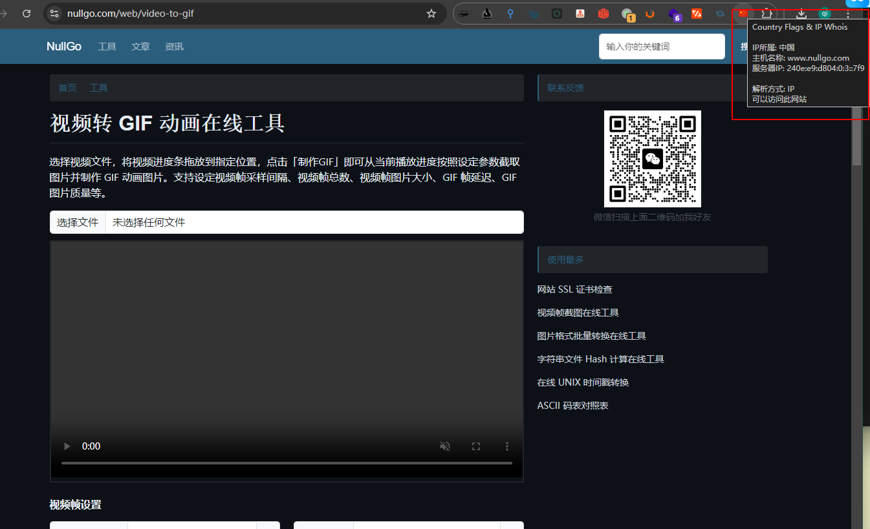
Task: Open the video player's three-dot options menu
Action: pos(506,446)
